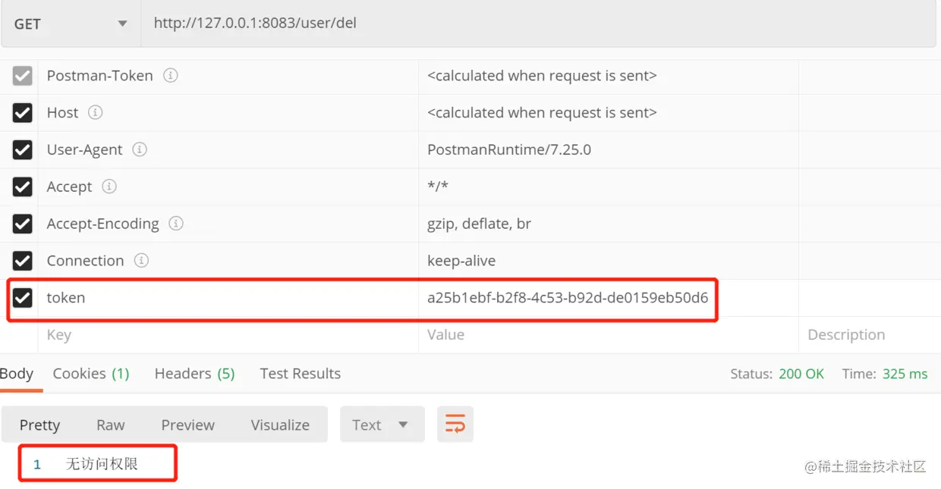Open the Text format dropdown
Viewport: 941px width, 489px height.
382,425
